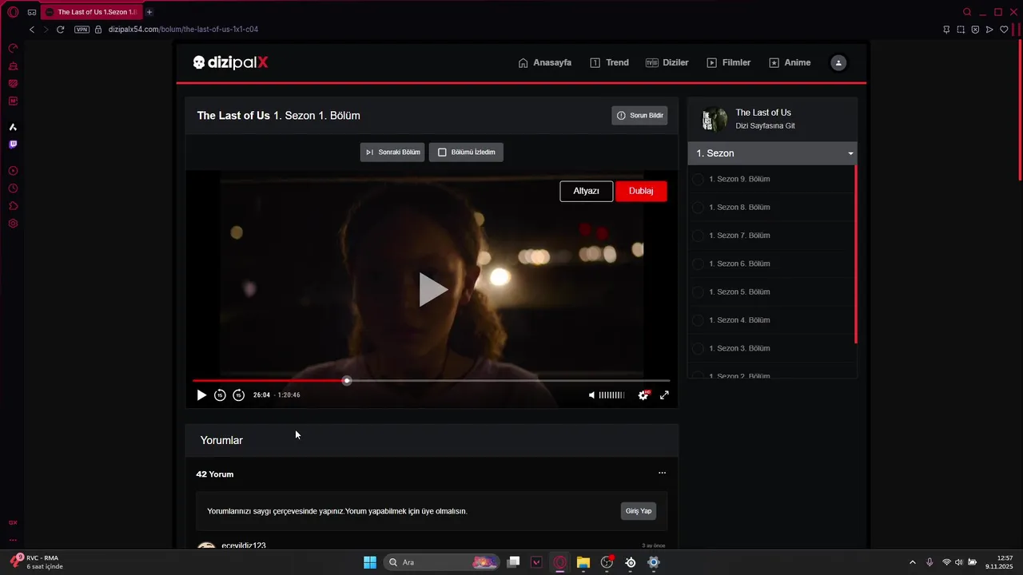This screenshot has width=1023, height=575.
Task: Skip forward 15 seconds in video player
Action: [x=238, y=395]
